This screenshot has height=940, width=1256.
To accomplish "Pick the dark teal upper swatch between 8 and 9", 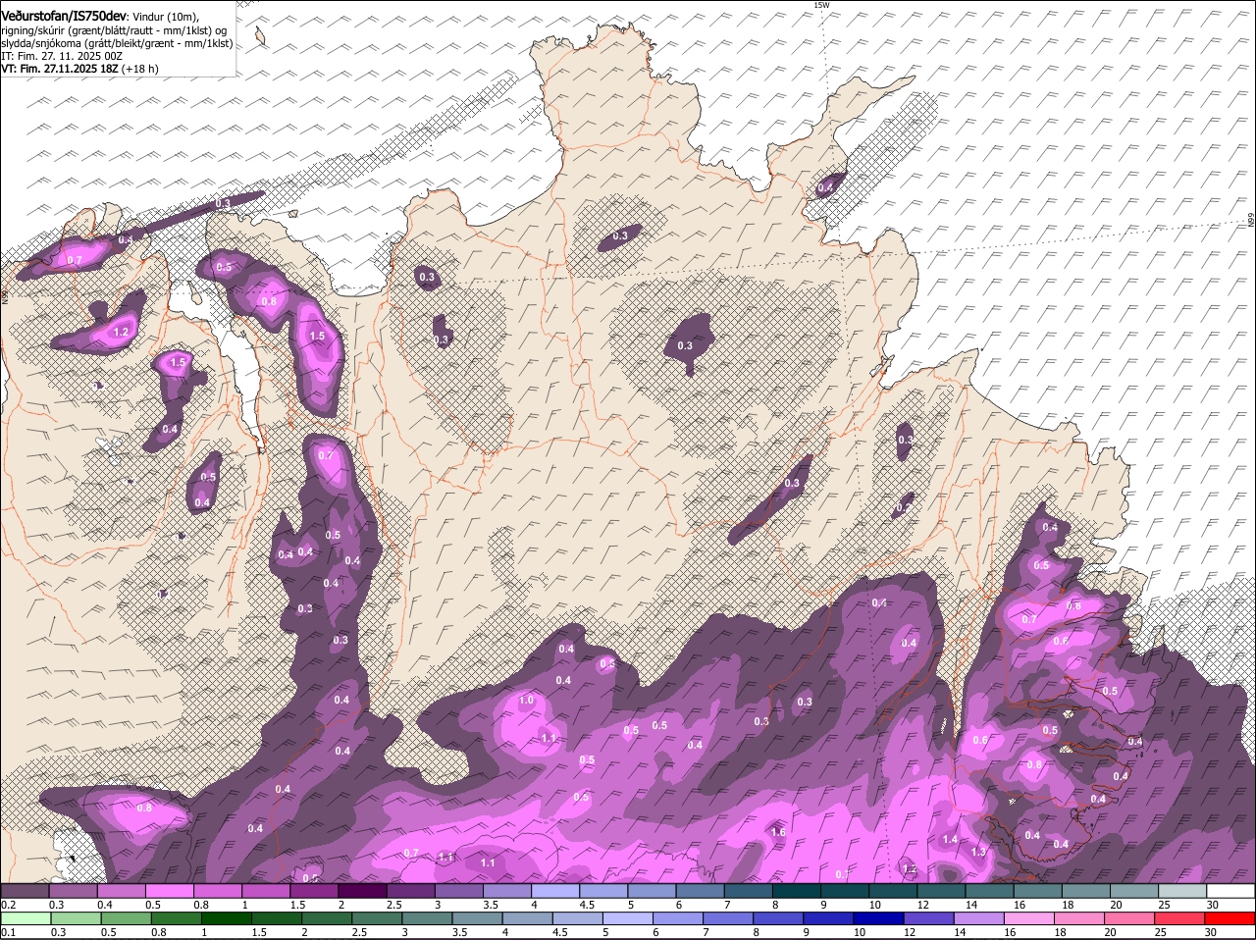I will [797, 891].
